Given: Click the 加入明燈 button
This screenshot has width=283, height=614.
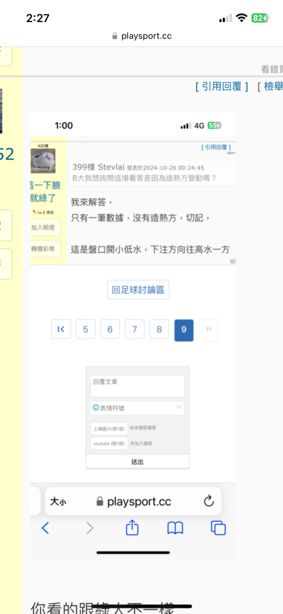Looking at the screenshot, I should point(45,227).
